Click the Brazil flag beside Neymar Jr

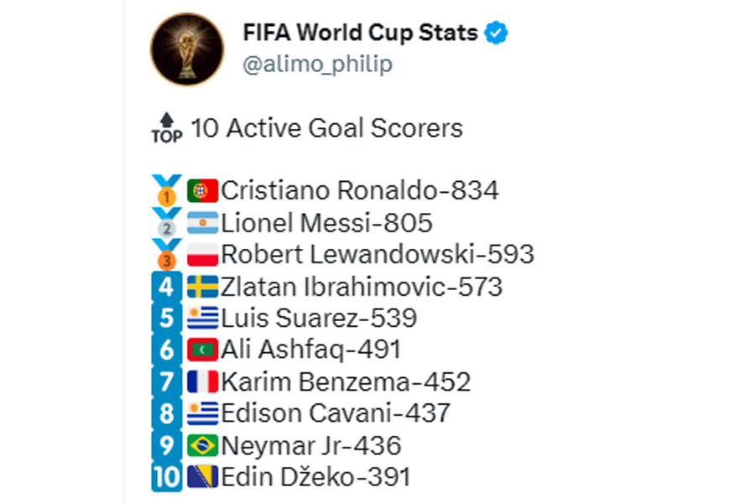point(203,445)
